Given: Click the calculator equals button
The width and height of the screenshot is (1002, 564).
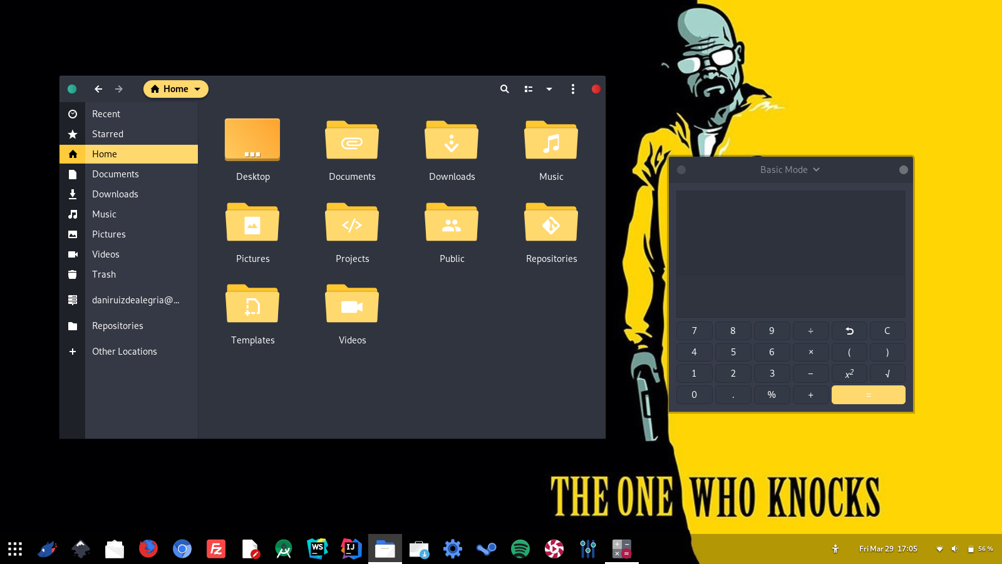Looking at the screenshot, I should pyautogui.click(x=869, y=395).
